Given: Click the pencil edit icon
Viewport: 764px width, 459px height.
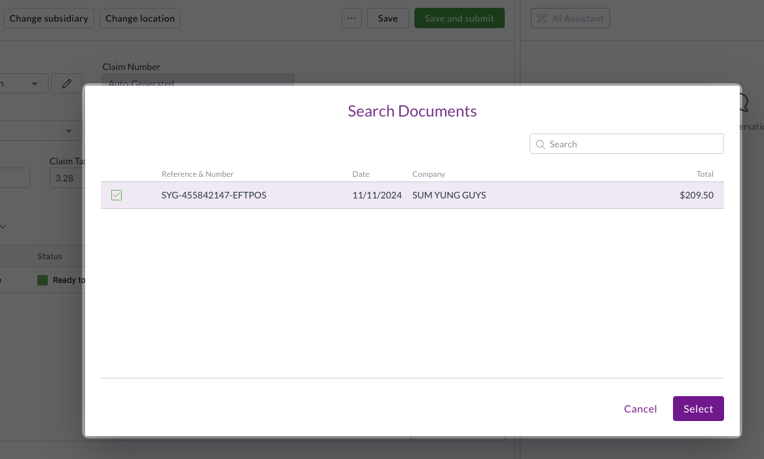Looking at the screenshot, I should (x=67, y=84).
